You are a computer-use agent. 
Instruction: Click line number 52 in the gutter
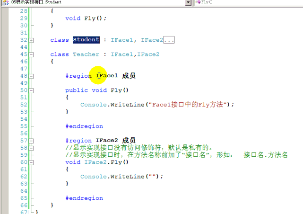click(x=24, y=105)
